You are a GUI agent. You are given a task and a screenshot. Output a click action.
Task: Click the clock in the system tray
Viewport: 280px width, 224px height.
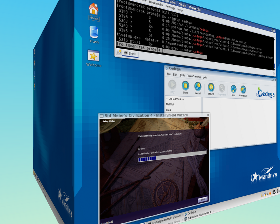pyautogui.click(x=275, y=192)
